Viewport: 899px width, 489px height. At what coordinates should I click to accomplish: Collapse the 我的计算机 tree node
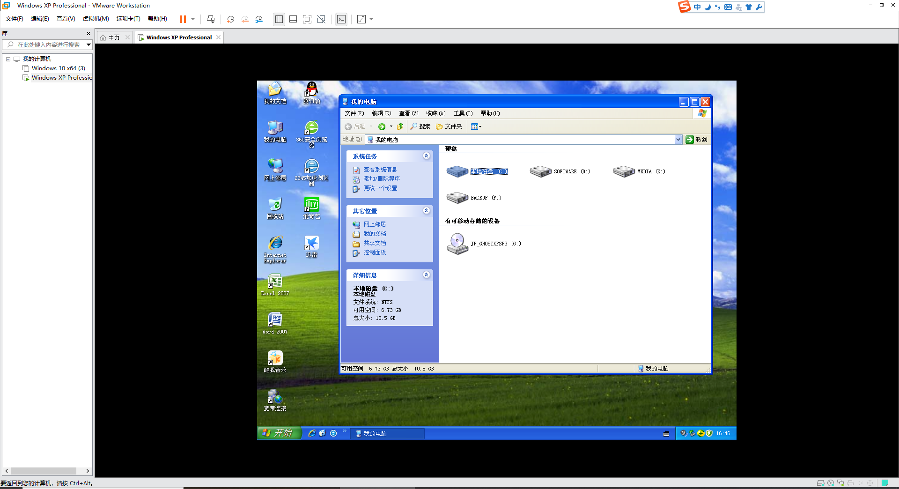click(8, 59)
